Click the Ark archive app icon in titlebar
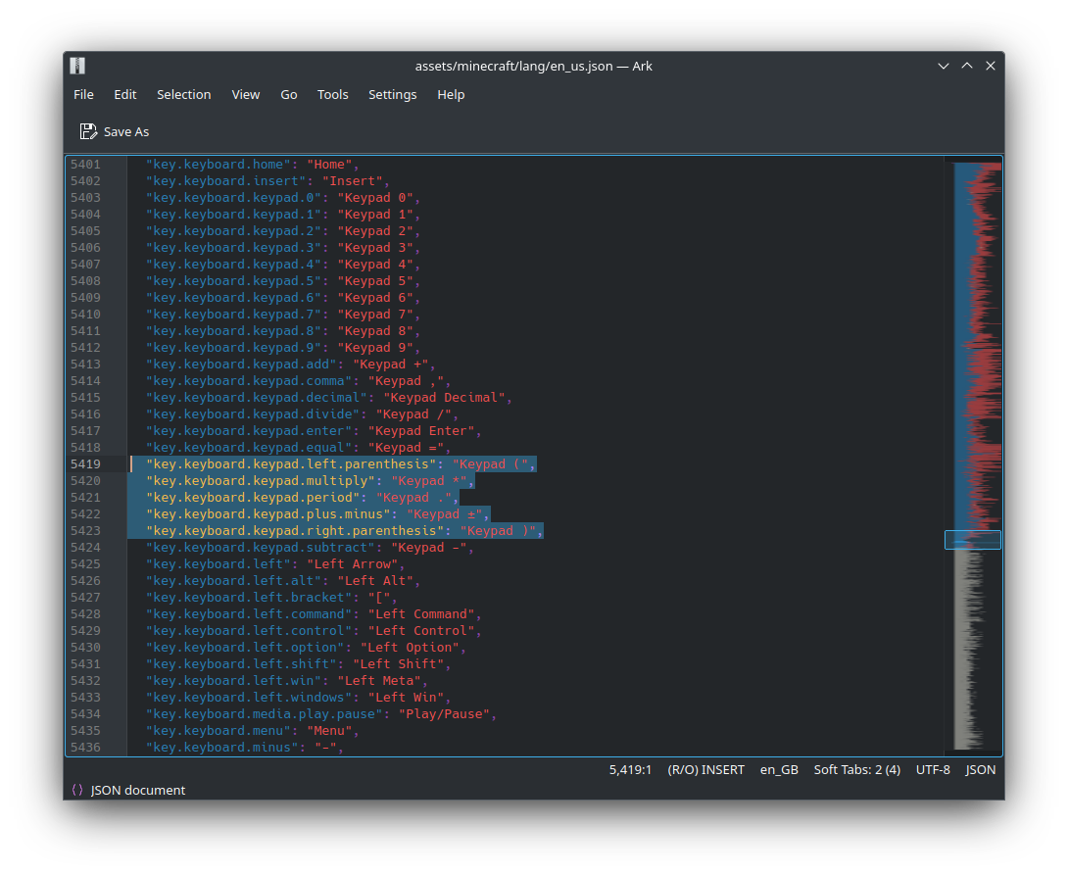Screen dimensions: 1068x875 [x=77, y=66]
